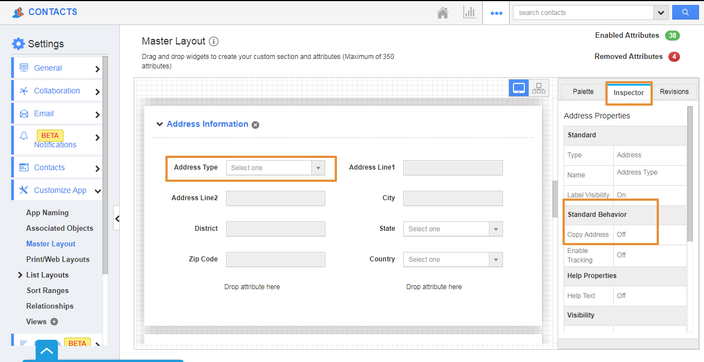This screenshot has width=704, height=362.
Task: Click the blue search magnifier button
Action: pos(685,12)
